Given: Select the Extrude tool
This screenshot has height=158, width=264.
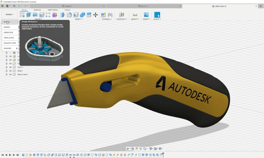Looking at the screenshot, I should tap(29, 15).
